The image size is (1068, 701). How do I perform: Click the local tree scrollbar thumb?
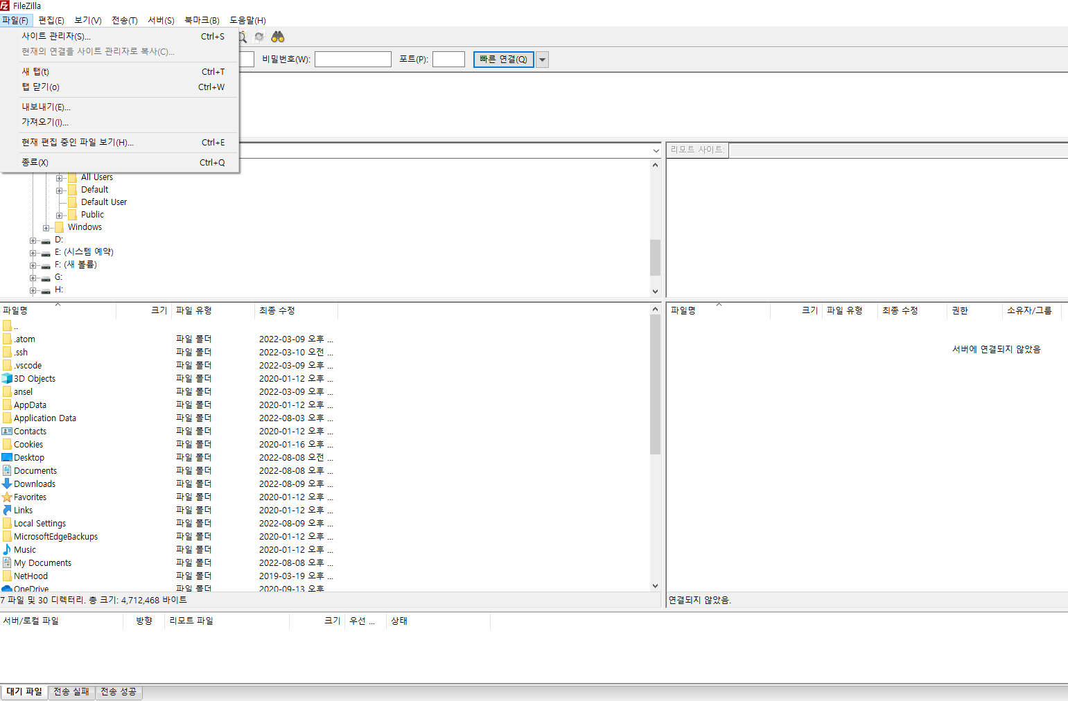656,258
